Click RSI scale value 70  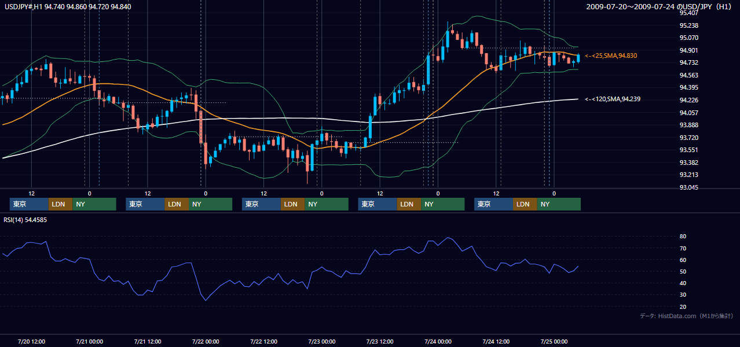pyautogui.click(x=683, y=248)
